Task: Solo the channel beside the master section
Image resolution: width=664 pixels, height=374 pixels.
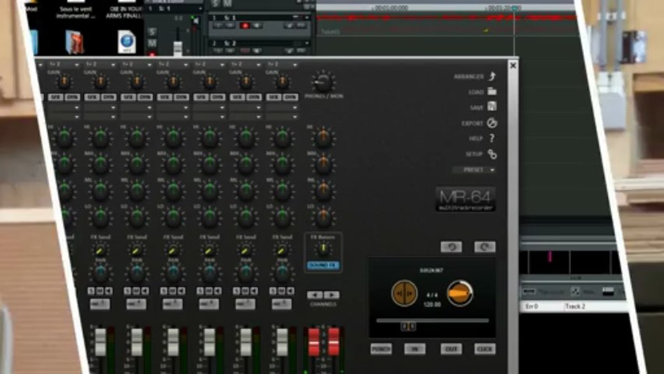Action: pyautogui.click(x=273, y=291)
